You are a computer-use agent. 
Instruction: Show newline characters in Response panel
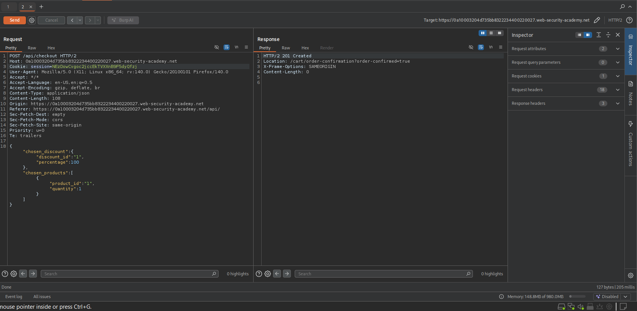tap(491, 47)
